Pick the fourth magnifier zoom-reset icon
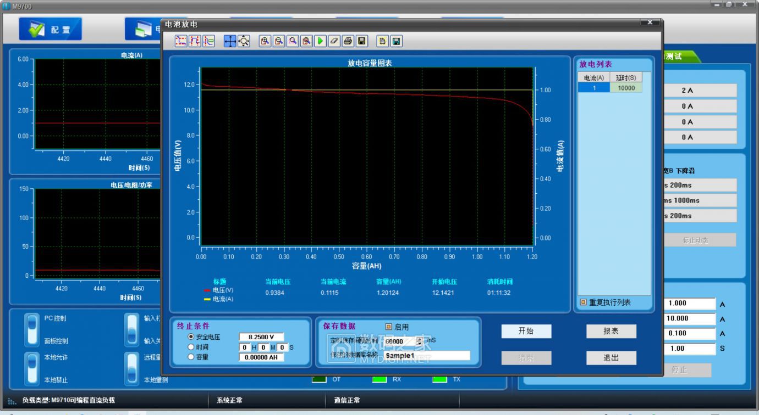The image size is (759, 415). coord(306,41)
